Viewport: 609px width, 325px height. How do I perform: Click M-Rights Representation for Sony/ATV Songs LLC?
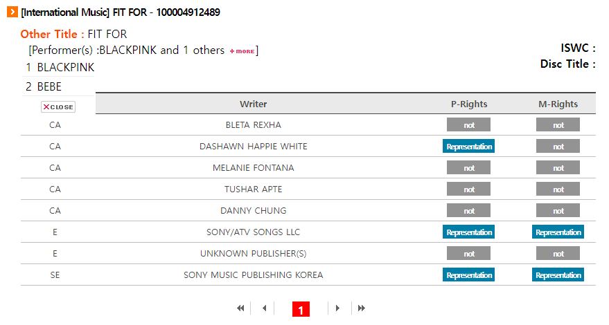pyautogui.click(x=558, y=232)
